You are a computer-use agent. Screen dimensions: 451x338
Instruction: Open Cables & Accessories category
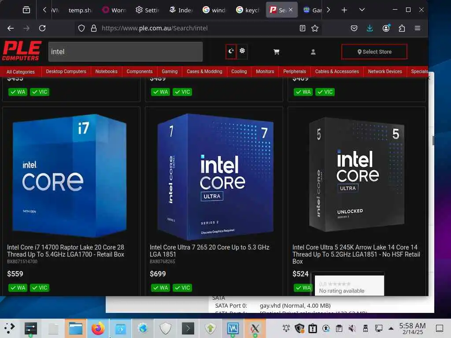[x=337, y=72]
